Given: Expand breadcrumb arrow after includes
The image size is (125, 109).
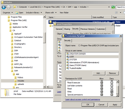Looking at the screenshot, I should 88,7.
